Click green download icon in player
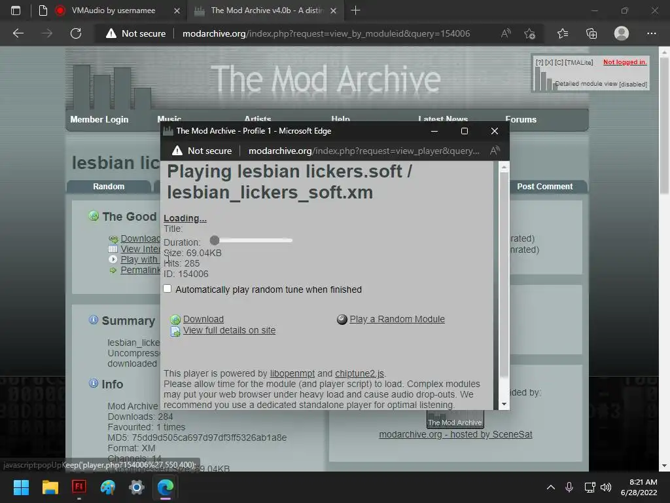The width and height of the screenshot is (670, 503). pos(175,320)
